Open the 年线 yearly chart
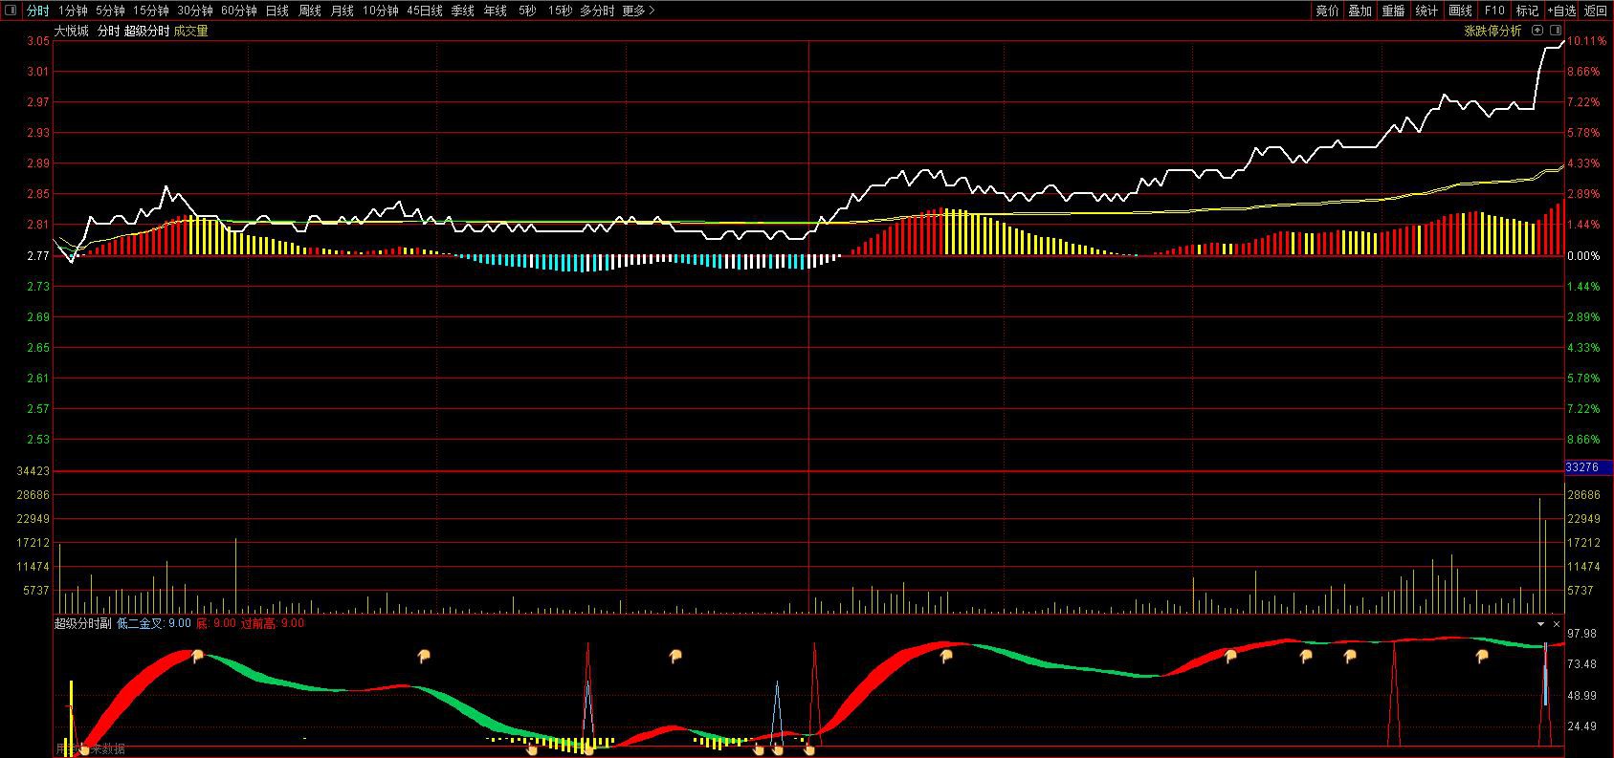Screen dimensions: 1614x758 click(x=496, y=11)
